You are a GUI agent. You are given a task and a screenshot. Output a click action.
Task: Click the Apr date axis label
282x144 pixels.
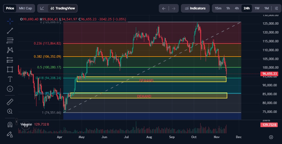click(x=60, y=137)
